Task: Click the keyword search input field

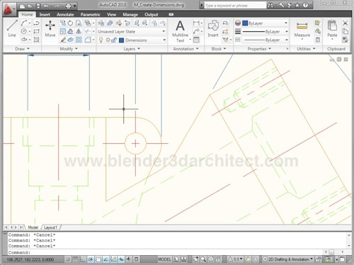Action: 235,5
